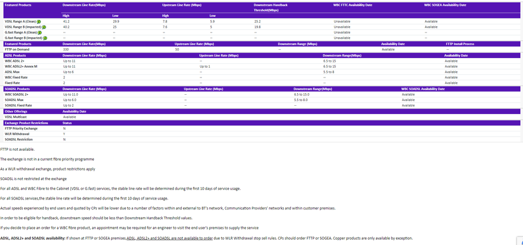Open info icon next to G.fast Range B (Impacted)
Viewport: 523px width, 245px height.
pyautogui.click(x=45, y=38)
